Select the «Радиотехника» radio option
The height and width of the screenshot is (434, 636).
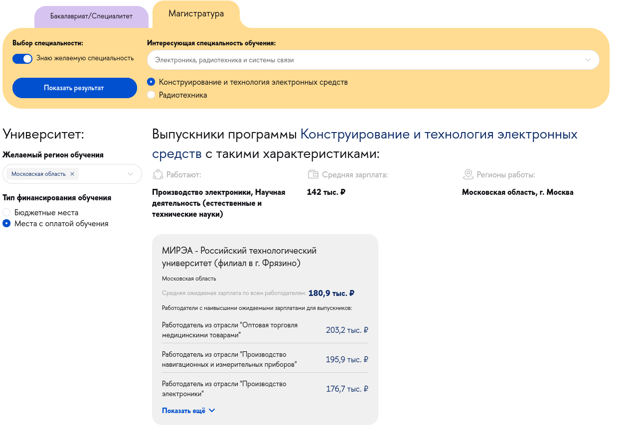151,95
